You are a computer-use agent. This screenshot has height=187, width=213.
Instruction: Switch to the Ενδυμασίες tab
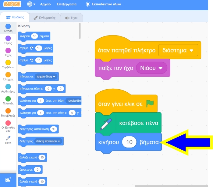[44, 18]
